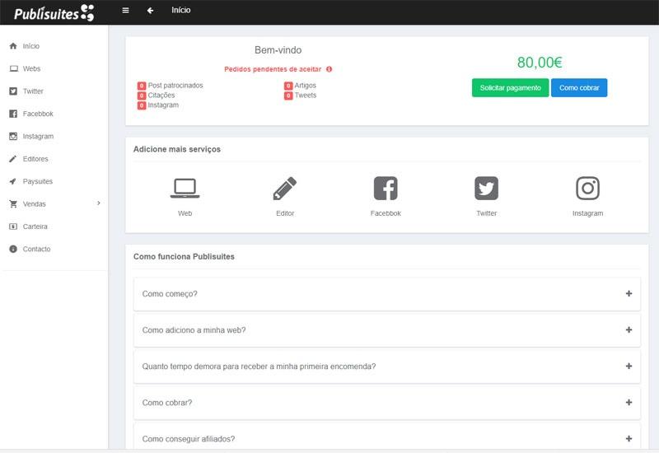Add Facebook service via large icon
This screenshot has height=453, width=659.
386,188
